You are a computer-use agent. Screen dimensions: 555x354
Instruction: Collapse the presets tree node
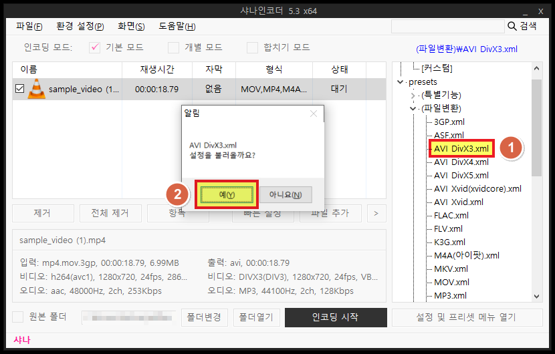coord(400,82)
